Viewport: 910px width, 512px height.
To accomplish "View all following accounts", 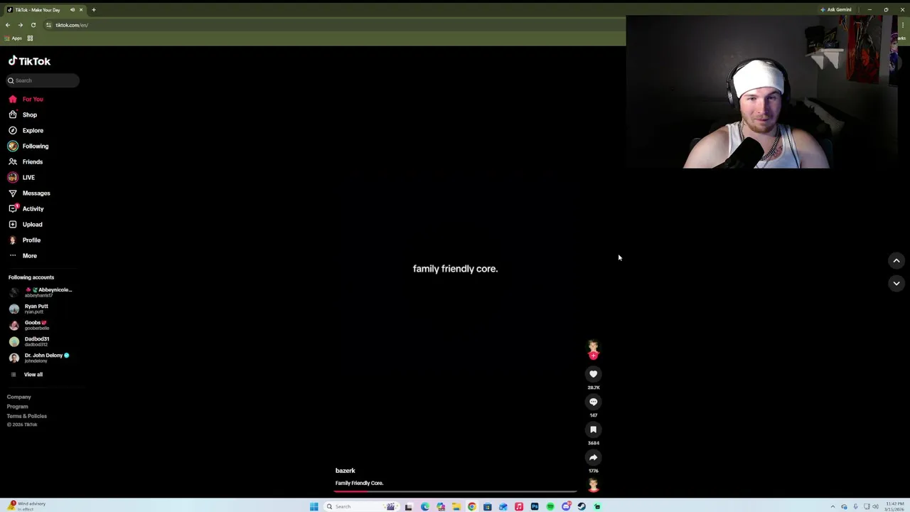I will click(27, 374).
